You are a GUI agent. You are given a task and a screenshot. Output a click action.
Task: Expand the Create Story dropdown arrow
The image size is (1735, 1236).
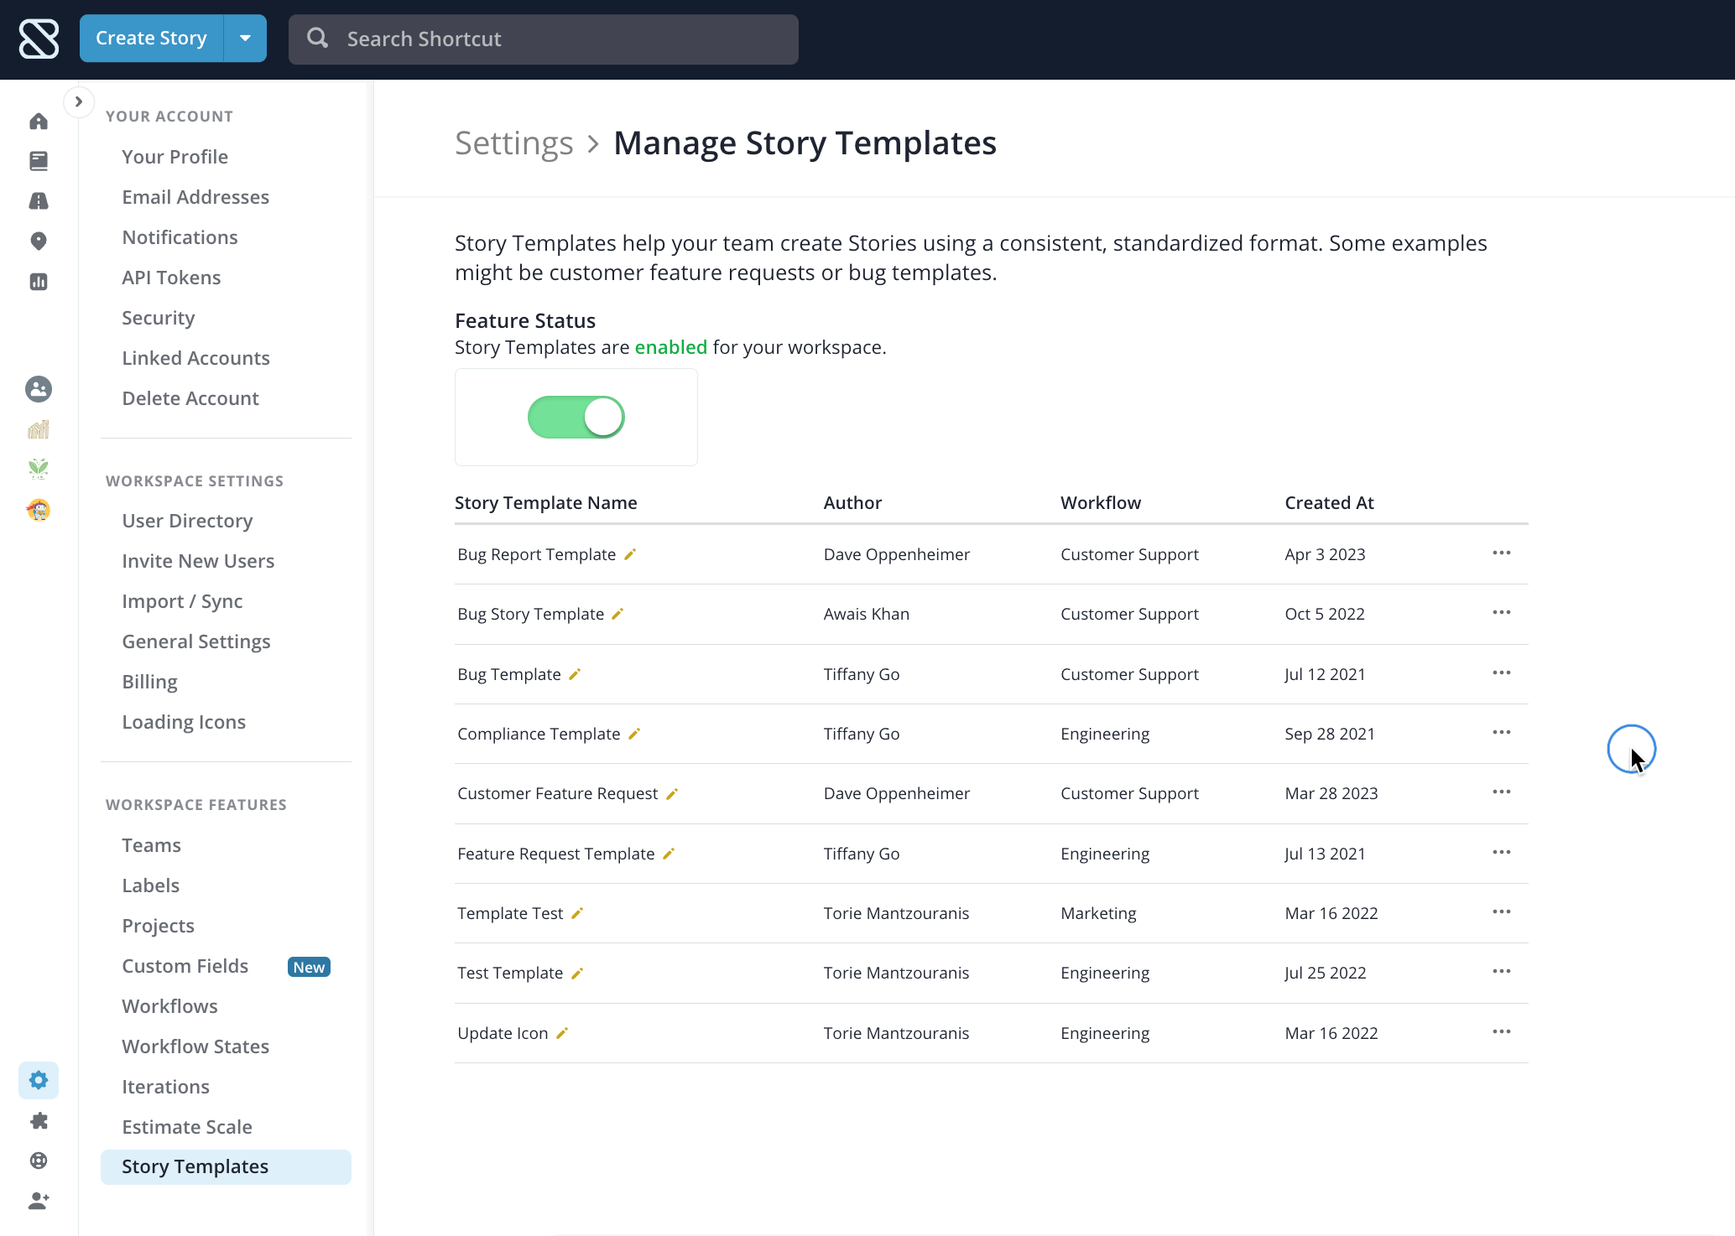coord(245,39)
